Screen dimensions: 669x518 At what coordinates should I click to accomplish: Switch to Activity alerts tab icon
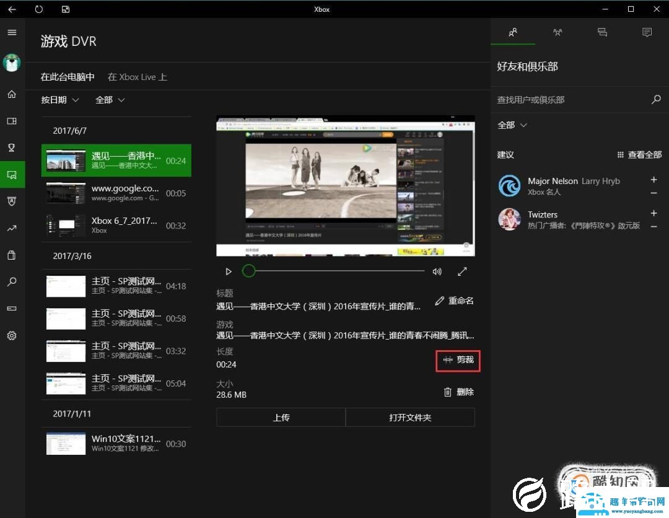[647, 32]
